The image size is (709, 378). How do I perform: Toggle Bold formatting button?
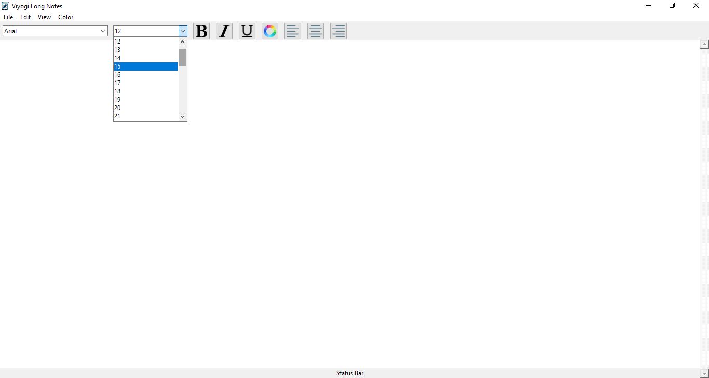tap(201, 31)
